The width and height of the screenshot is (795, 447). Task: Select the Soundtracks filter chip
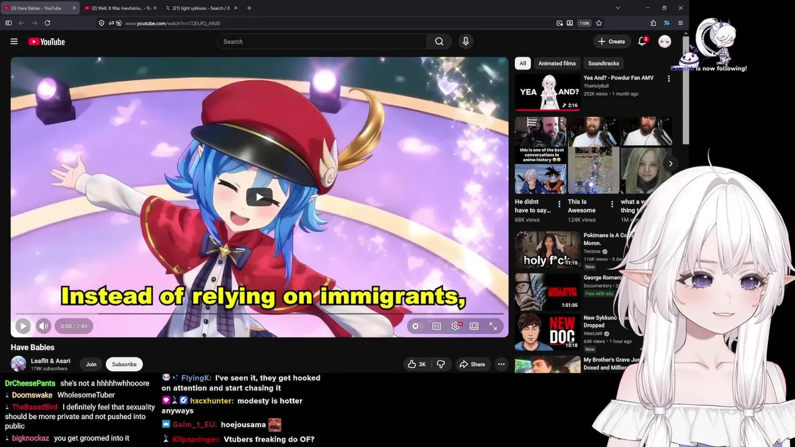pyautogui.click(x=604, y=63)
